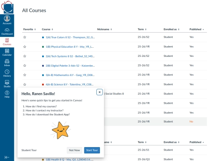This screenshot has width=215, height=161.
Task: Click the Start Tour button
Action: [x=92, y=150]
